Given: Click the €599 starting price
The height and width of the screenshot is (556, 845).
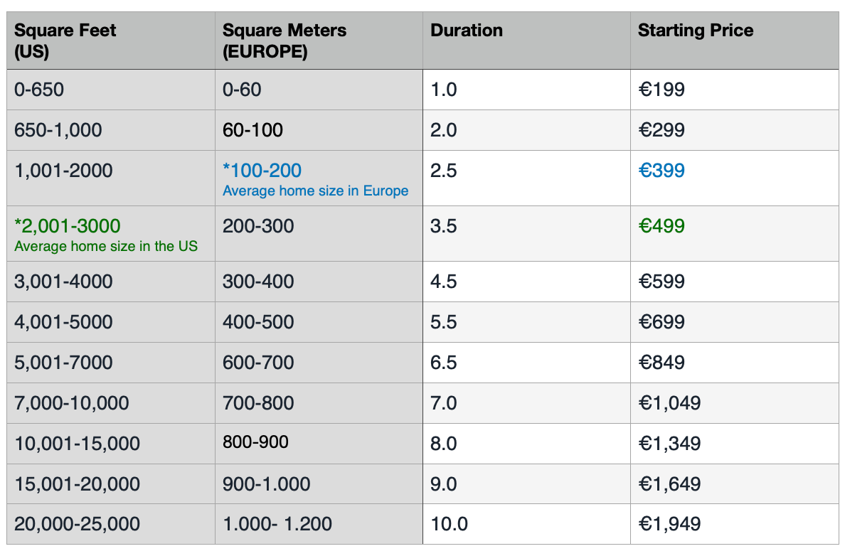Looking at the screenshot, I should tap(661, 282).
